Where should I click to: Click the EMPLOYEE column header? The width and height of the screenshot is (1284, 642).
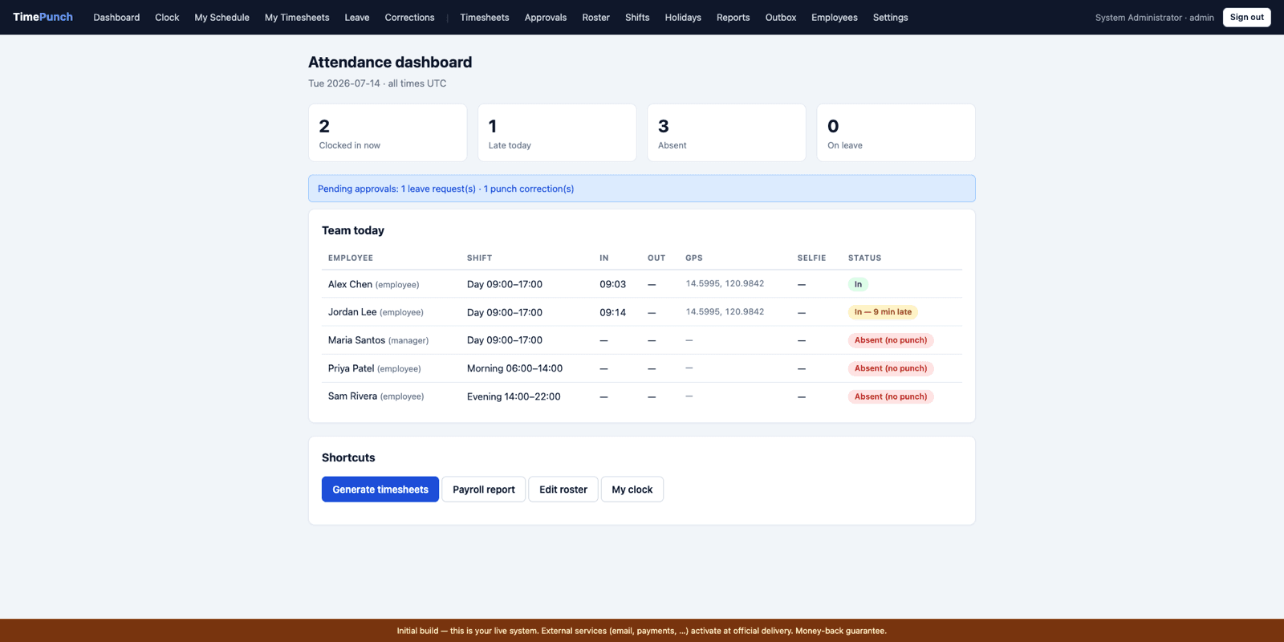click(351, 258)
